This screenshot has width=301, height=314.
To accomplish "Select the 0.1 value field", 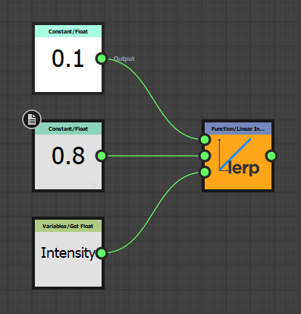I will [x=67, y=59].
